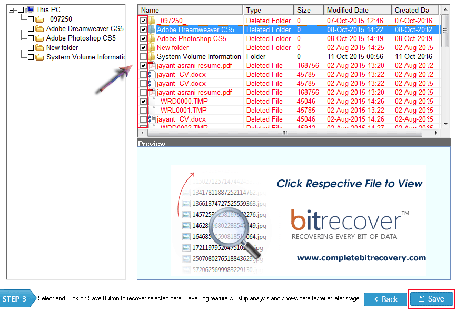Image resolution: width=456 pixels, height=311 pixels.
Task: Sort list by Size column header
Action: 309,10
